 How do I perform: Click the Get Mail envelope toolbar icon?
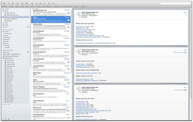(x=4, y=3)
